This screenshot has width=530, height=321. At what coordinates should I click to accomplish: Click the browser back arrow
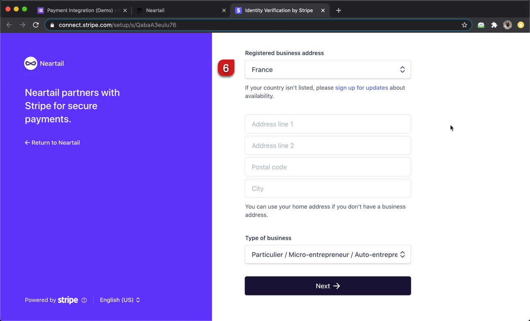(x=10, y=25)
